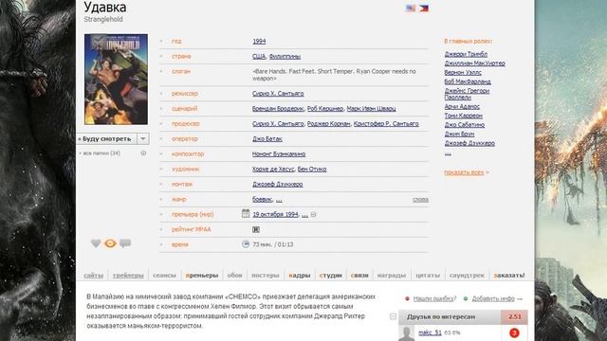Open the саундтрек tab
Image resolution: width=607 pixels, height=341 pixels.
(x=467, y=276)
